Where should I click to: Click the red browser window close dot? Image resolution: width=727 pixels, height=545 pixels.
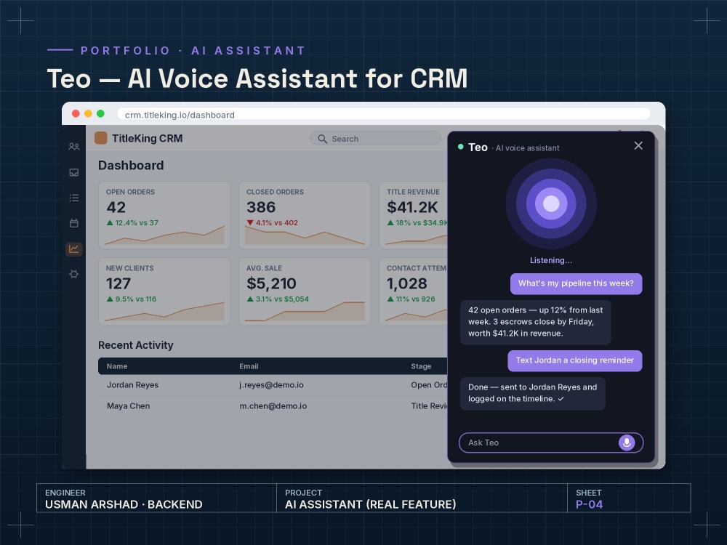point(76,114)
